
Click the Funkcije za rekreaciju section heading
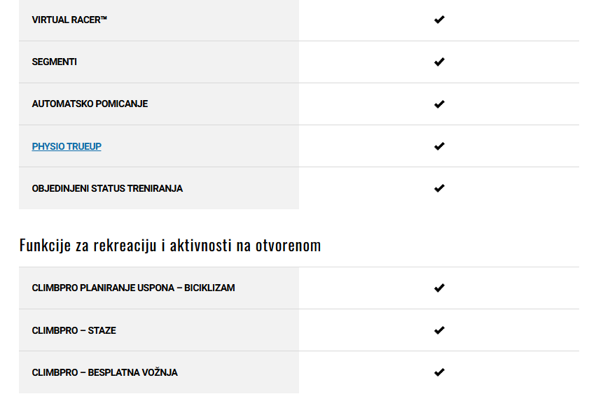[170, 245]
